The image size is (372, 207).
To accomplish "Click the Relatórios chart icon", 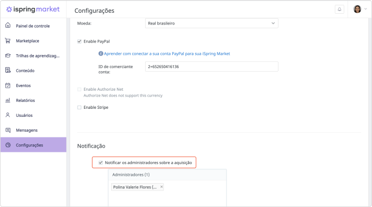I will pos(8,100).
